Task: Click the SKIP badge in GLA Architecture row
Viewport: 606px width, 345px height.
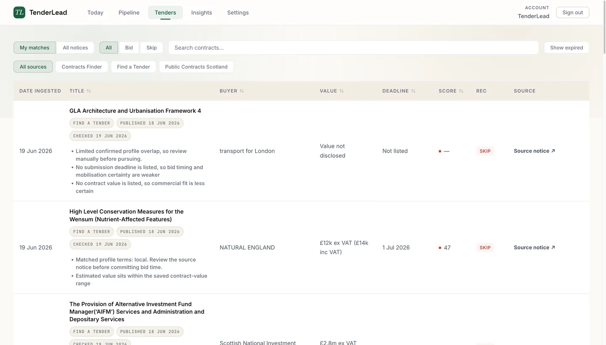Action: [x=485, y=151]
